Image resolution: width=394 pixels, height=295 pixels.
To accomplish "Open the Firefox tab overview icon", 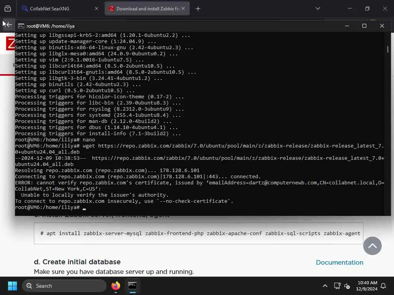I will [x=8, y=9].
